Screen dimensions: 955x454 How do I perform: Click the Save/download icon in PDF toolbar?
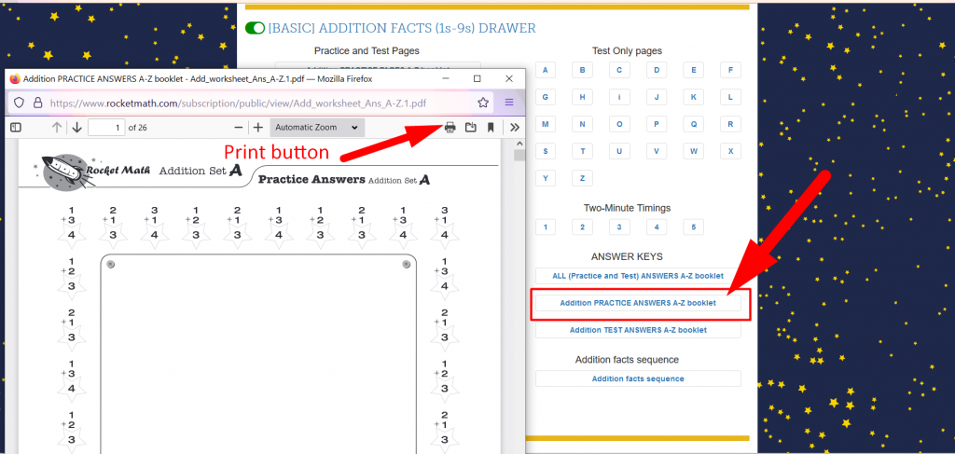470,127
